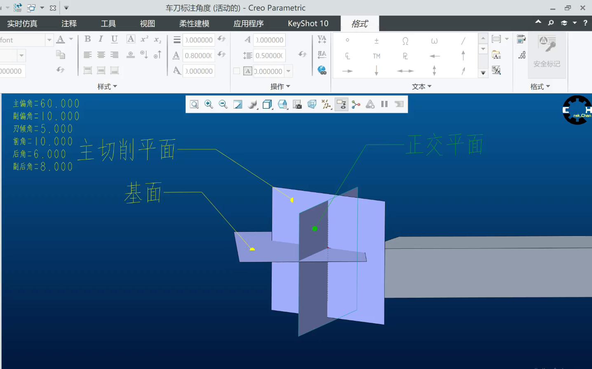Click the Refit view icon
This screenshot has width=592, height=369.
pyautogui.click(x=194, y=104)
